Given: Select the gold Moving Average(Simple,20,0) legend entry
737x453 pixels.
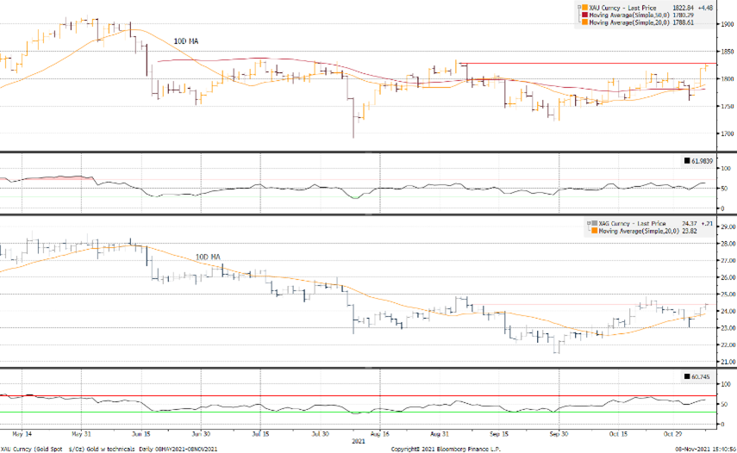Looking at the screenshot, I should tap(626, 21).
